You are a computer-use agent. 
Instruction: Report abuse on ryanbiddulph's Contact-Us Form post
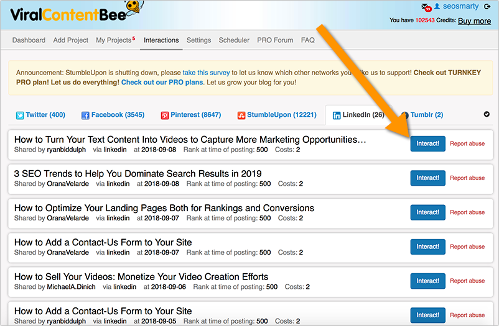[x=467, y=315]
